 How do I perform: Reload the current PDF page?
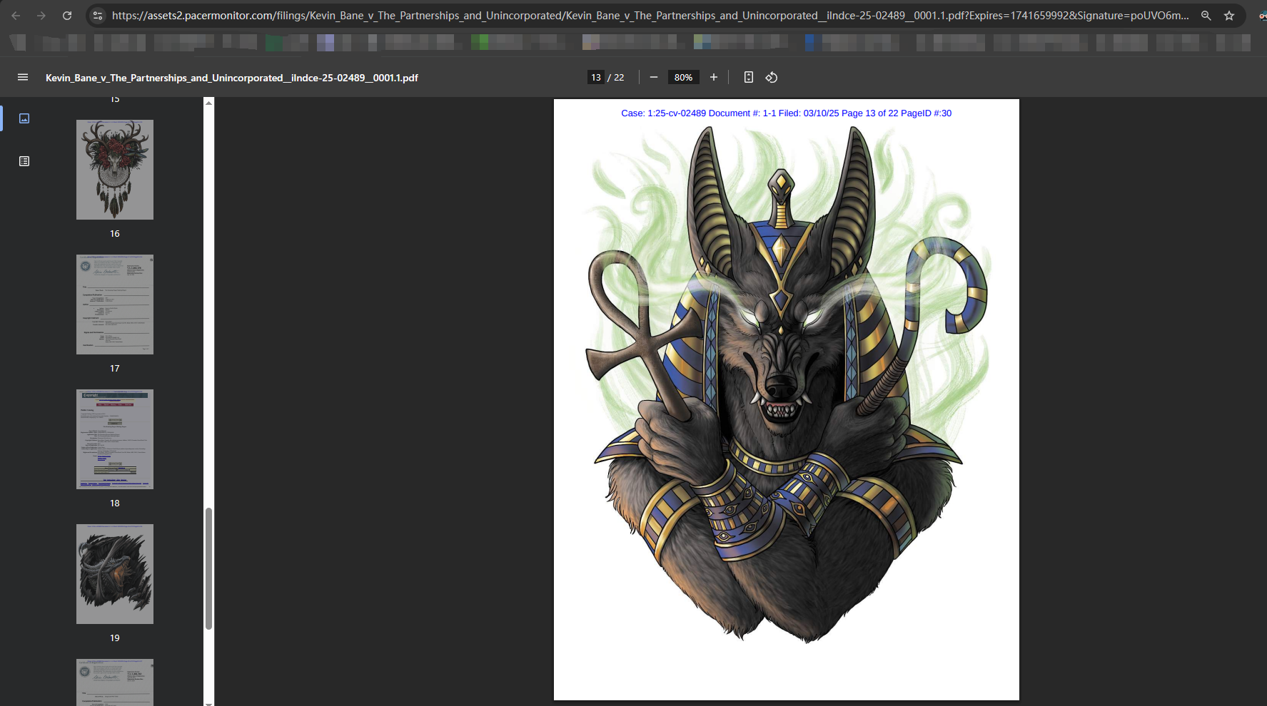pyautogui.click(x=67, y=15)
